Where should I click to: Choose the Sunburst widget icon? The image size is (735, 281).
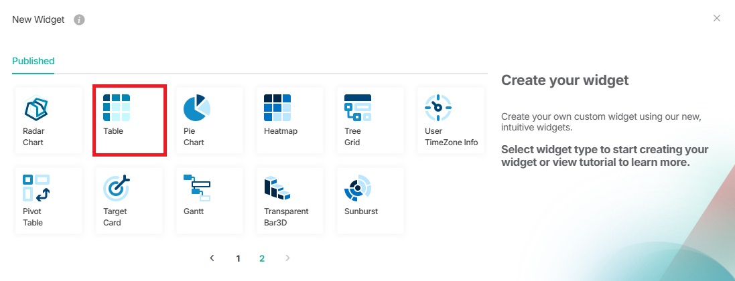[x=358, y=188]
